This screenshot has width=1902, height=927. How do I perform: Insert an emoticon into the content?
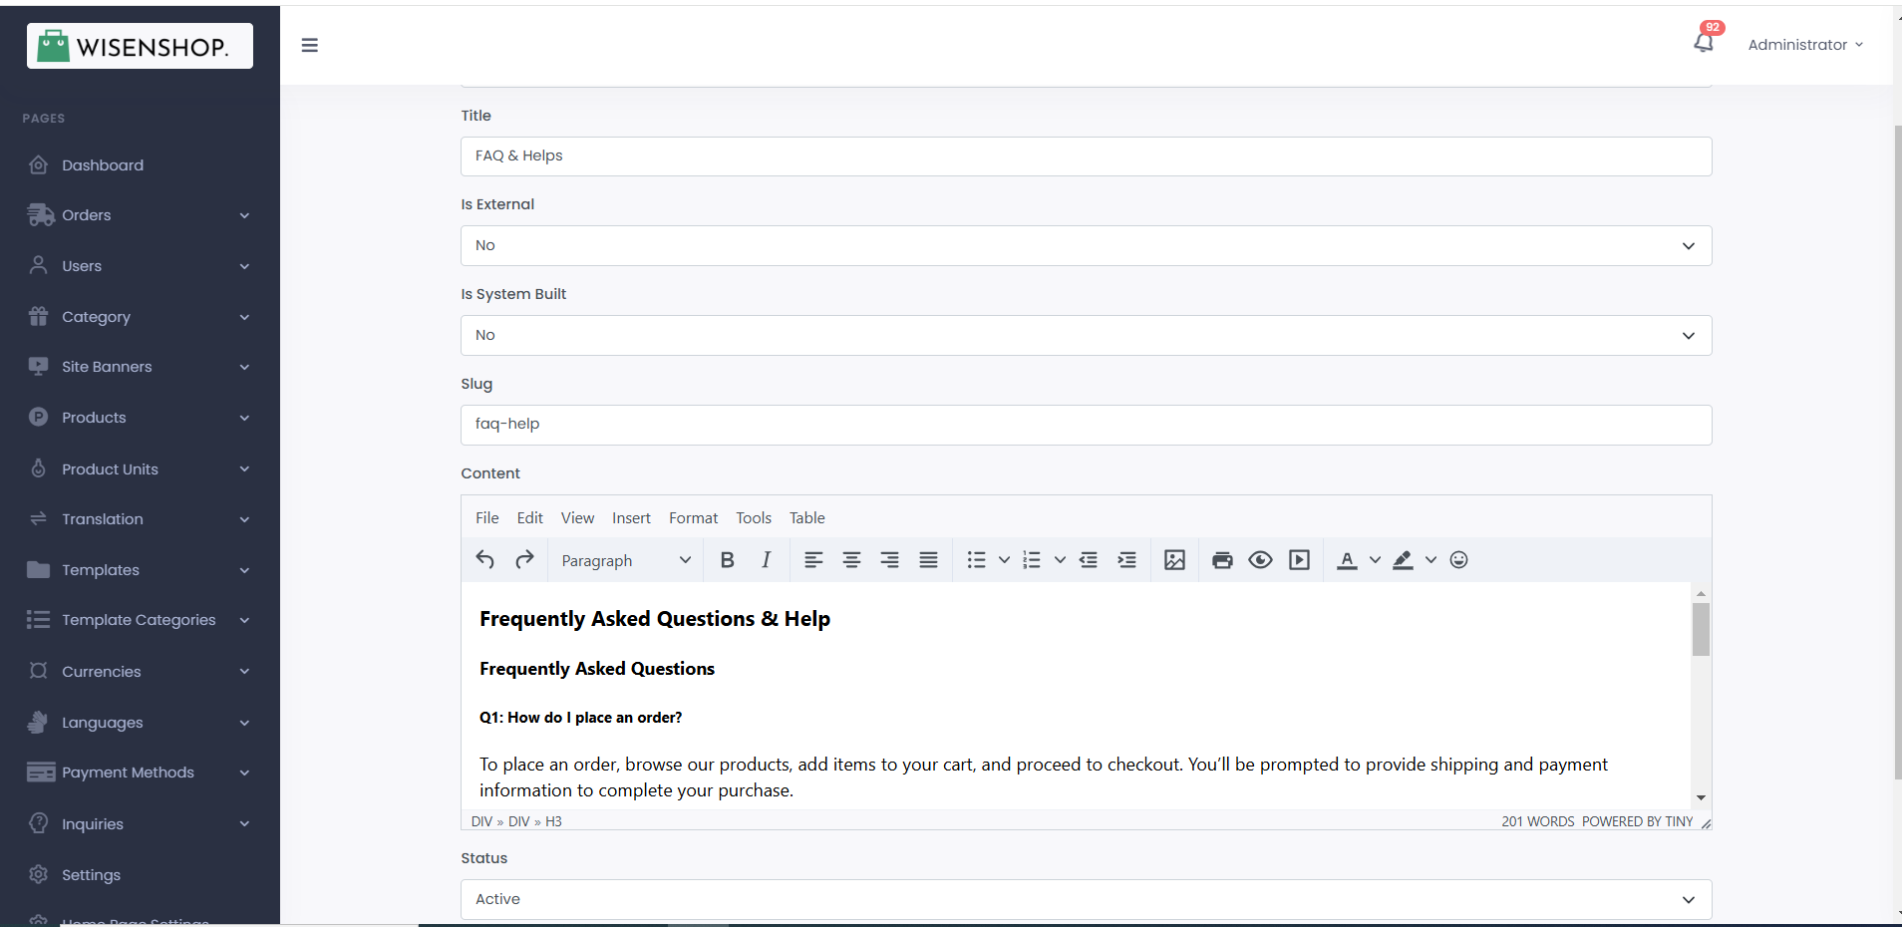pos(1458,559)
